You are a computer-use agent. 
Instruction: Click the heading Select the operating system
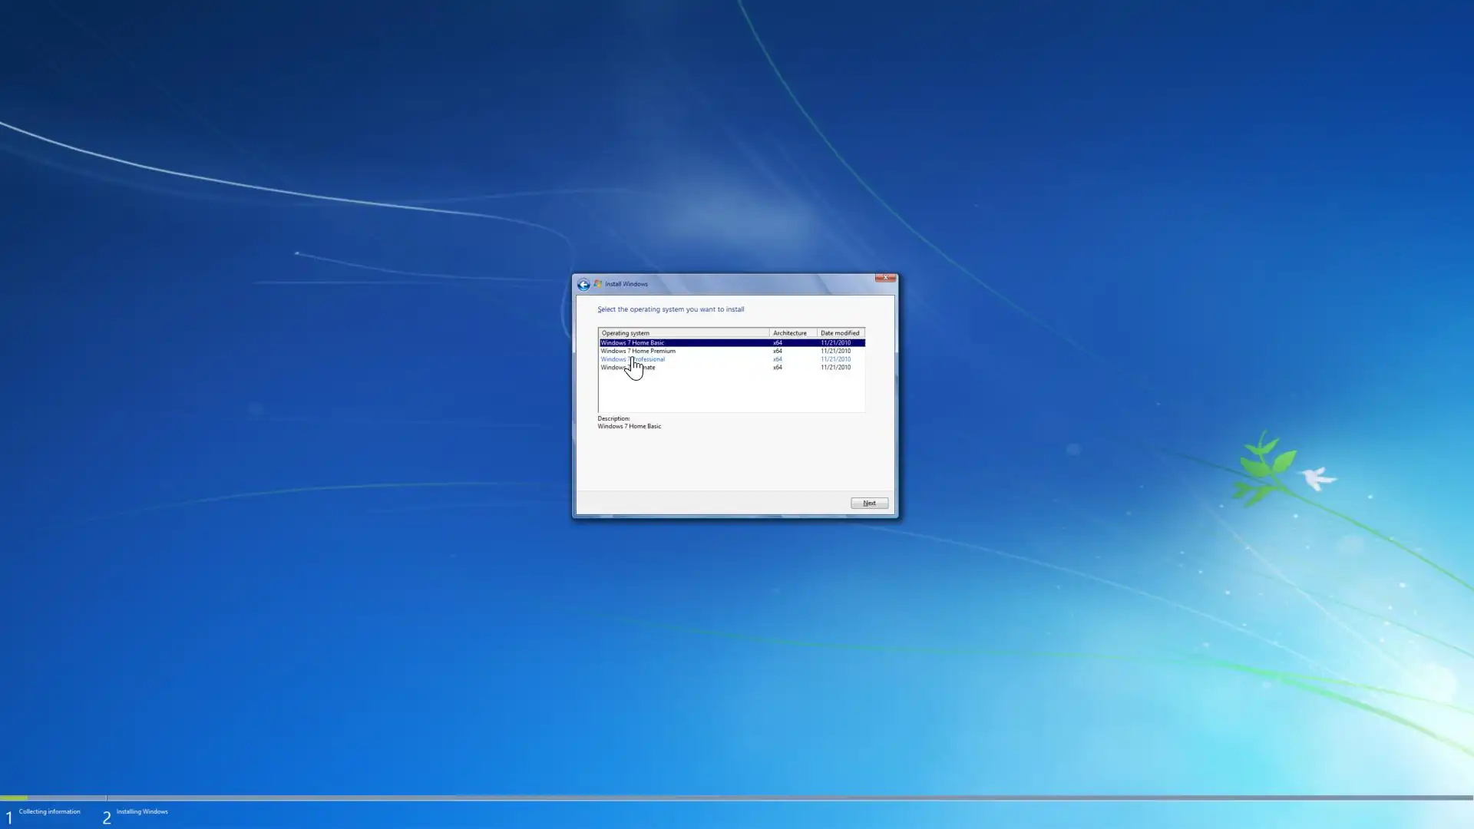pos(670,309)
